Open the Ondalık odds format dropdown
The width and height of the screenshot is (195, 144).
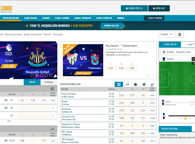[166, 35]
